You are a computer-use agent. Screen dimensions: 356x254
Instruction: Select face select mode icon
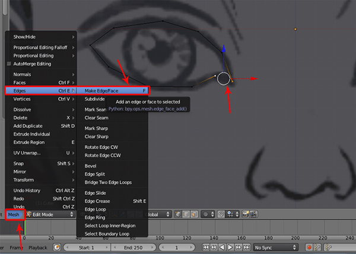coord(195,214)
